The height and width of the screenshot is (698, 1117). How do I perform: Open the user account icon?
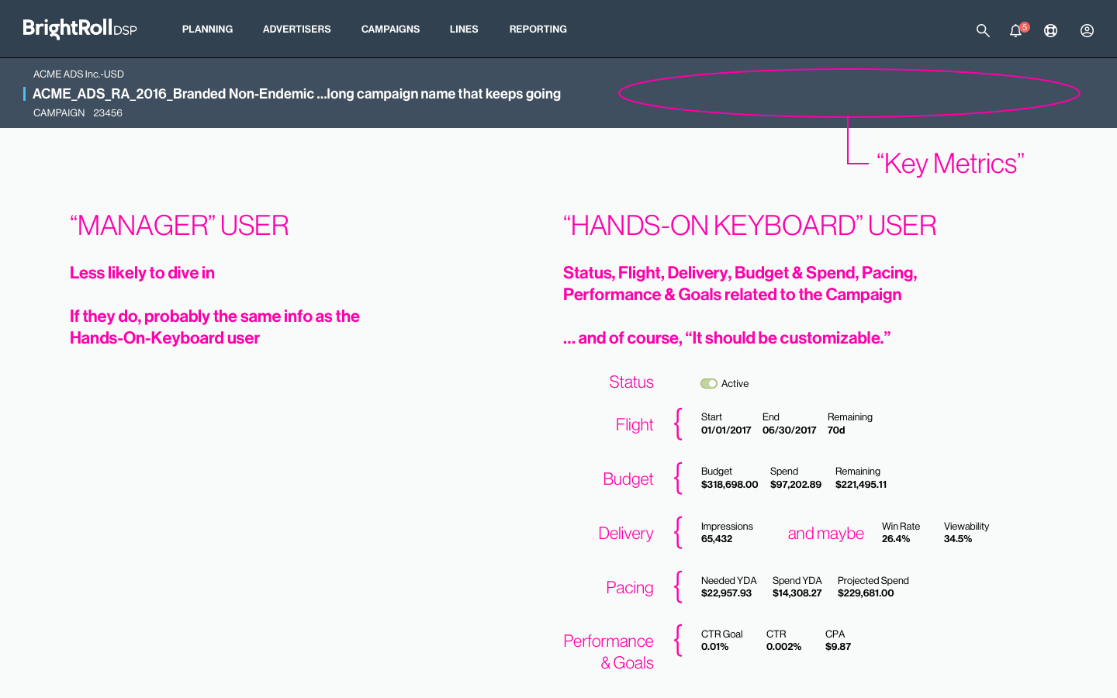[x=1086, y=30]
